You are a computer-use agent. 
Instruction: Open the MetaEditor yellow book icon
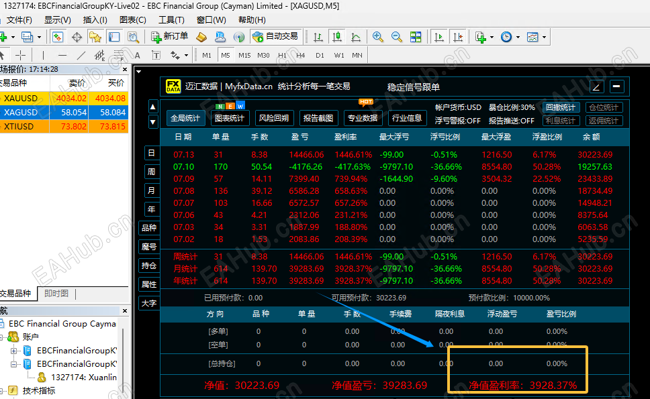point(201,37)
